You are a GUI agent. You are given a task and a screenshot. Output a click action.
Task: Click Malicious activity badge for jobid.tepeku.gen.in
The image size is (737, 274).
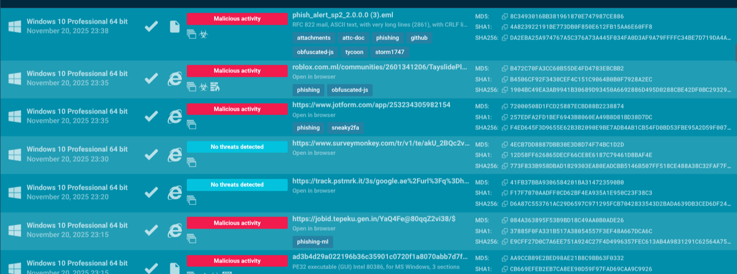tap(237, 223)
